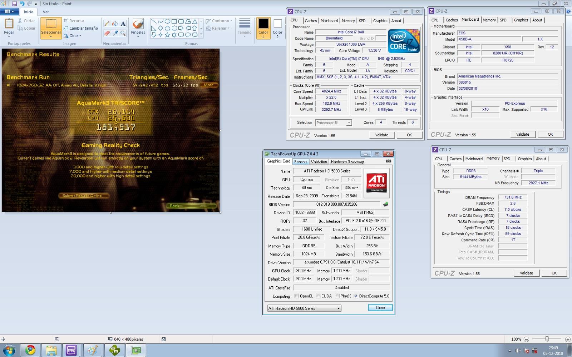The width and height of the screenshot is (572, 357).
Task: Click Validate in the CPU tab CPU-Z window
Action: pos(381,135)
